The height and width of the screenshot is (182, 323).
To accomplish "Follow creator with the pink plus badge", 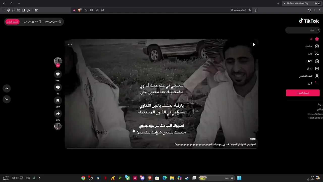I will (58, 65).
